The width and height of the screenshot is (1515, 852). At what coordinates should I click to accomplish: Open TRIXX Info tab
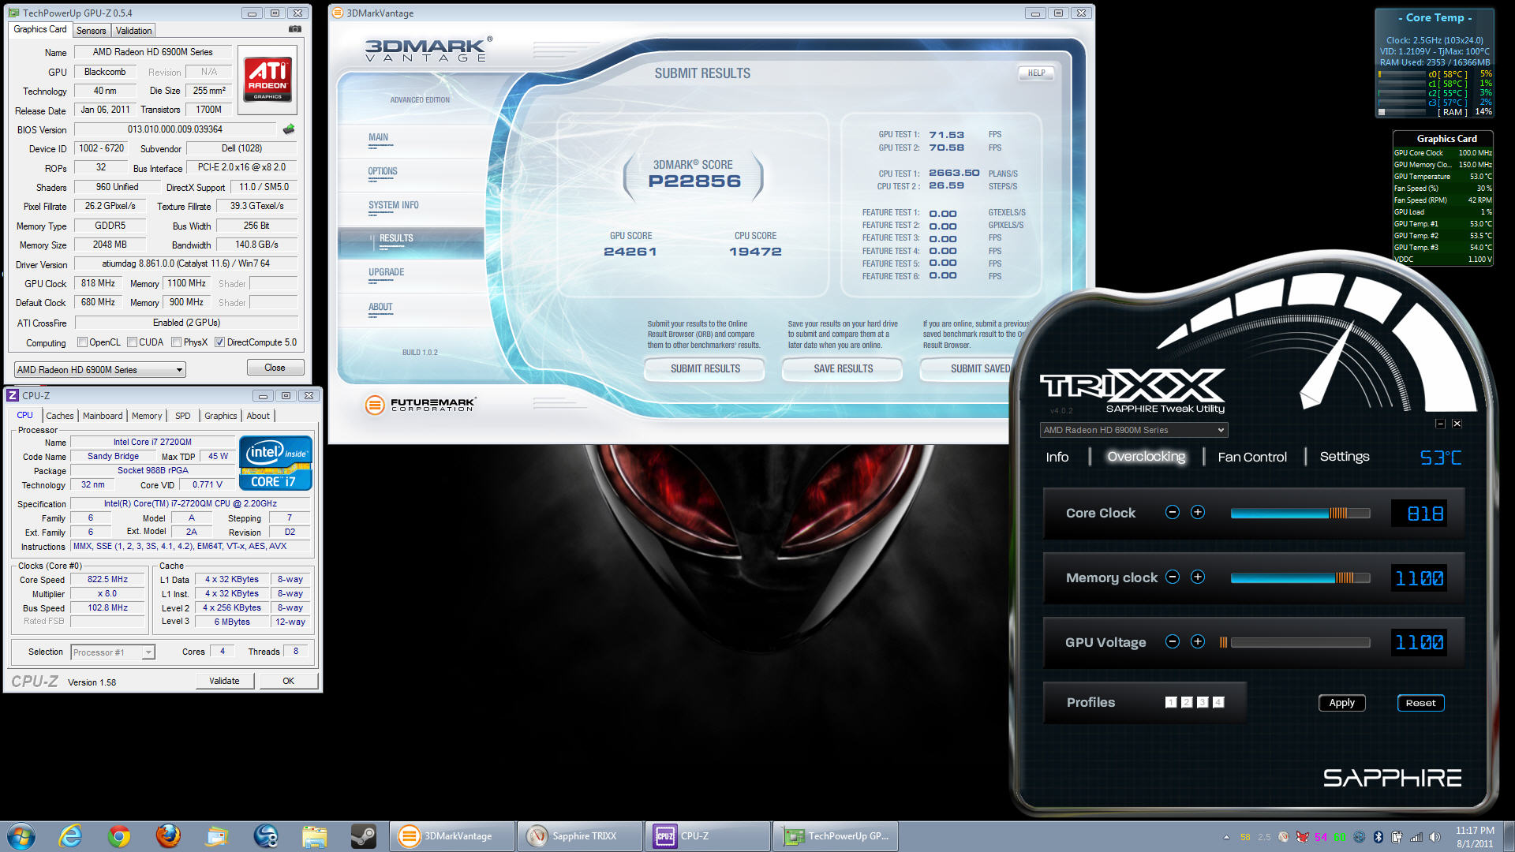(1057, 457)
